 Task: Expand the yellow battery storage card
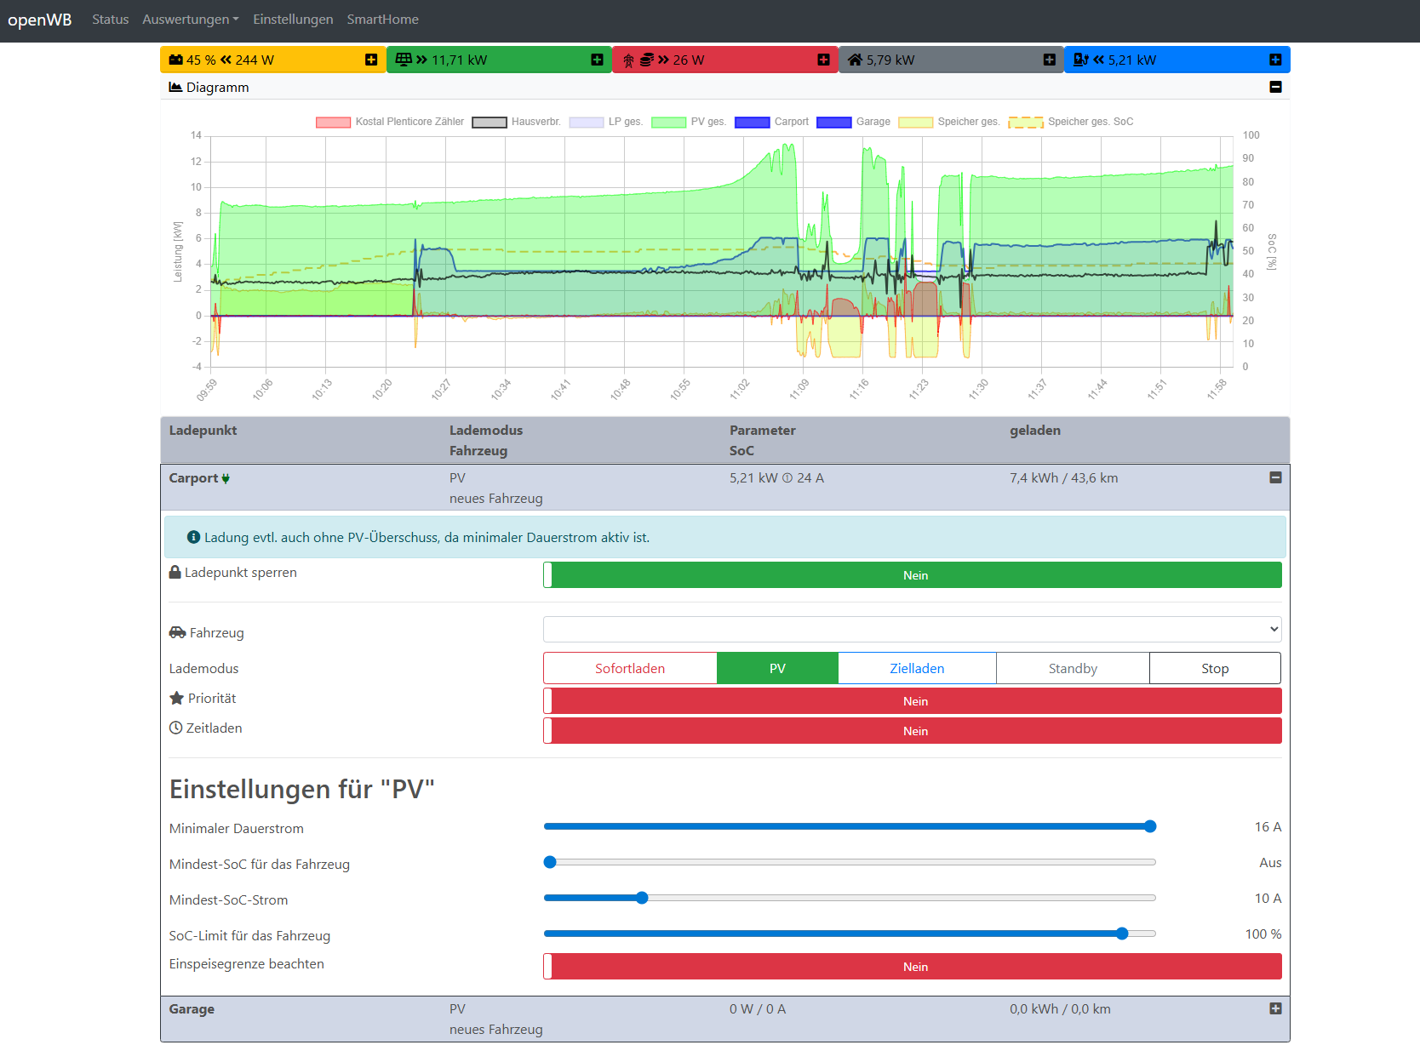point(371,60)
